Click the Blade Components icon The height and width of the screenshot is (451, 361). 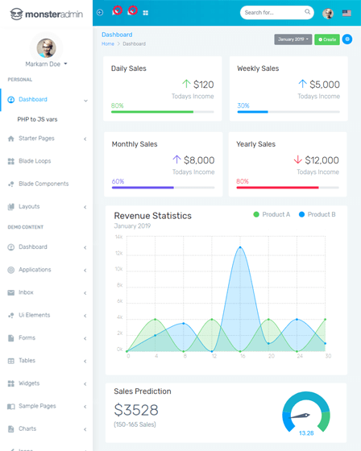[11, 184]
